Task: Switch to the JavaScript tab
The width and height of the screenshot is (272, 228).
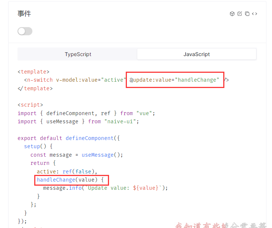Action: (x=196, y=54)
